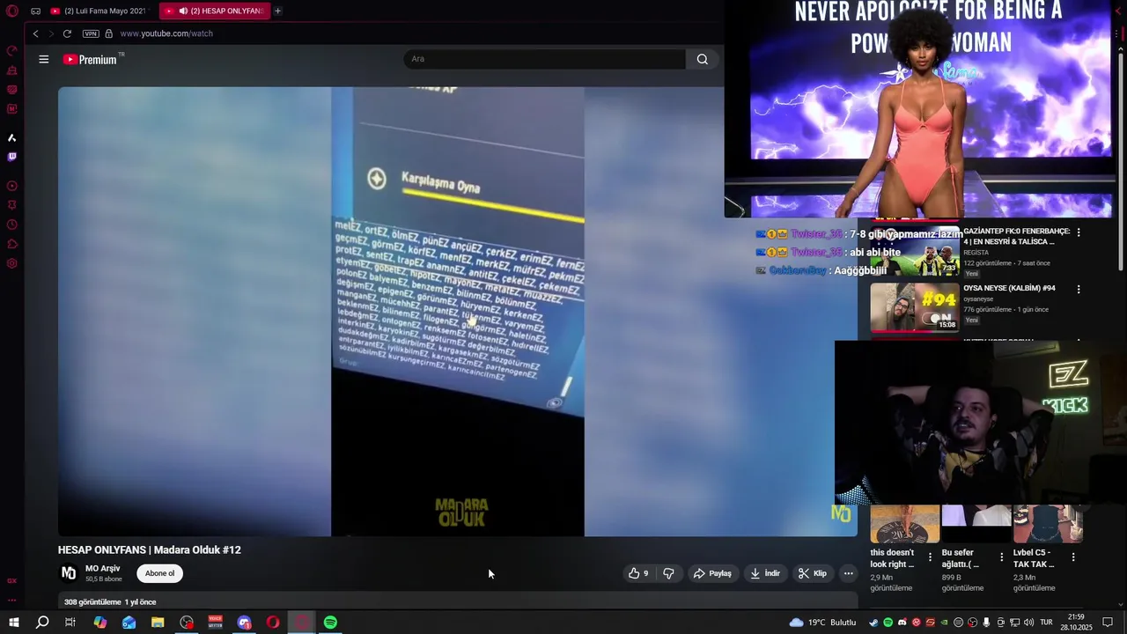Open YouTube hamburger guide menu
Viewport: 1127px width, 634px height.
(44, 59)
